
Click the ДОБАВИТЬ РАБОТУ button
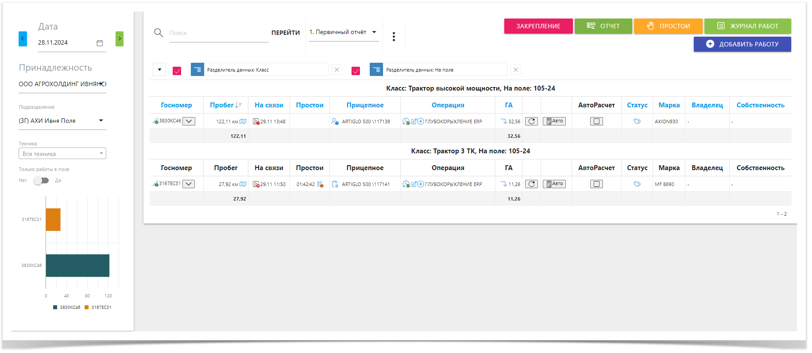coord(742,44)
